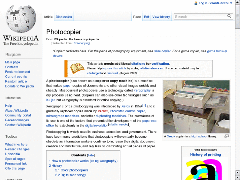This screenshot has height=180, width=240.
Task: Open Contact Wikipedia link
Action: tap(18, 125)
